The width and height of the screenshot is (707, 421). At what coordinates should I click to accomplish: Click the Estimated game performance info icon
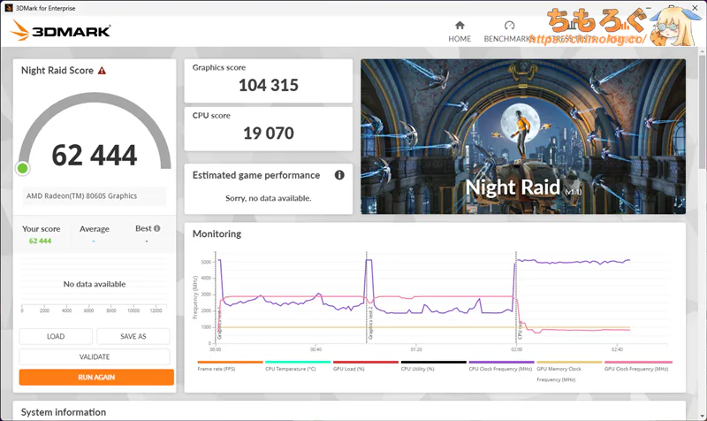(x=339, y=175)
